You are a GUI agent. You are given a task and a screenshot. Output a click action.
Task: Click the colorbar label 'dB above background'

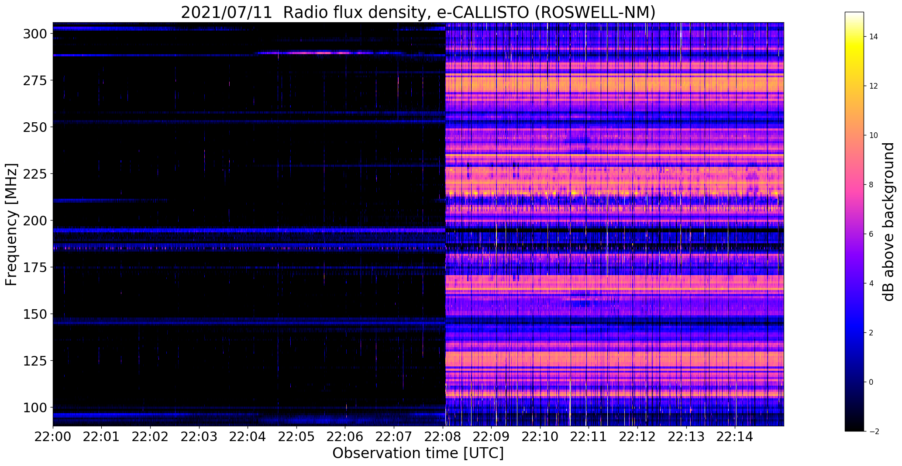point(888,221)
